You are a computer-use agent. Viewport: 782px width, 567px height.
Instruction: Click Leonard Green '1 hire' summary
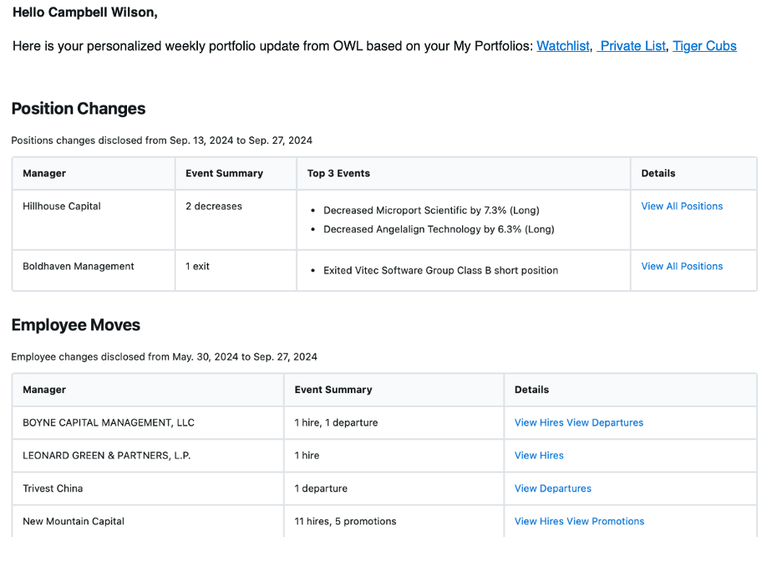(307, 455)
